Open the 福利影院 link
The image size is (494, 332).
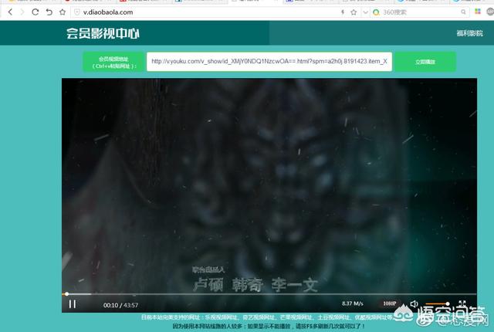469,33
